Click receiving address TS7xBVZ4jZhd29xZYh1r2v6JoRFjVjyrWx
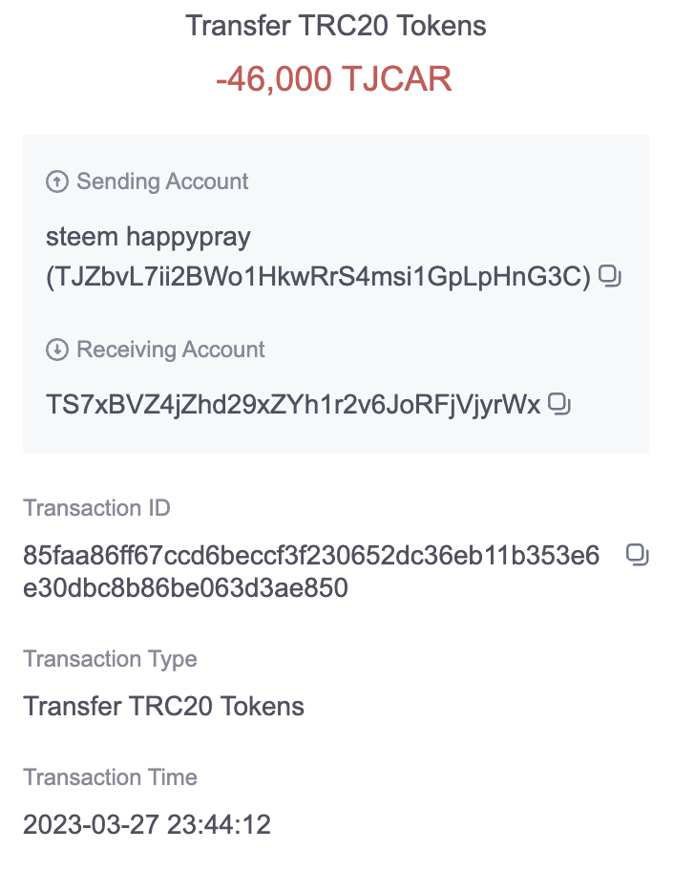Image resolution: width=674 pixels, height=871 pixels. coord(293,404)
